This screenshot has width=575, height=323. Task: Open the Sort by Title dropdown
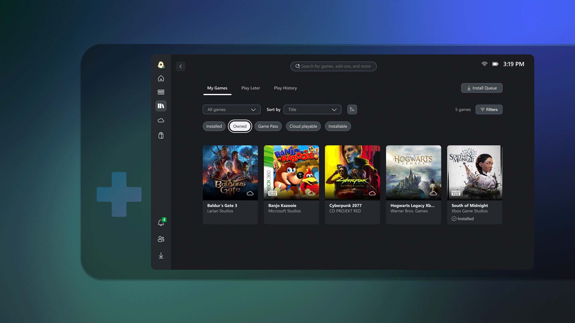pos(312,109)
